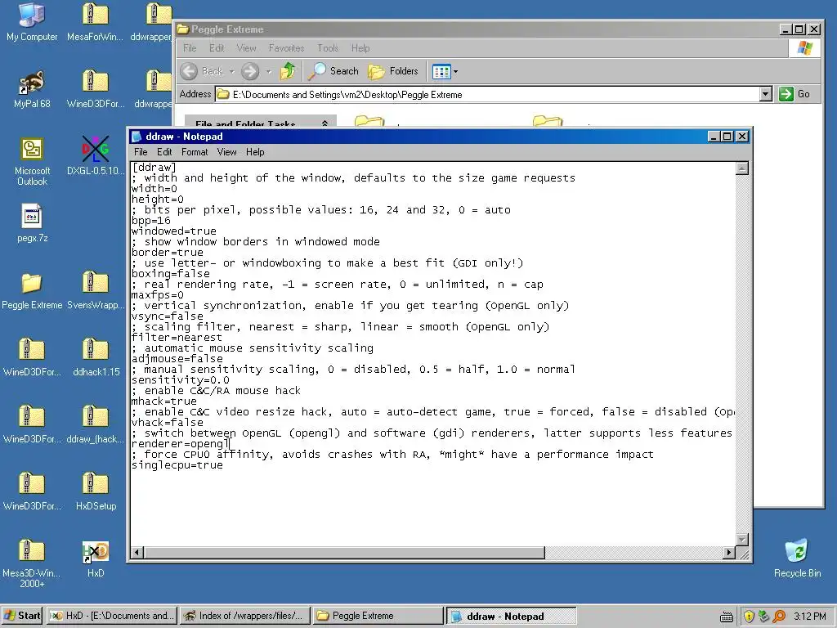Image resolution: width=837 pixels, height=628 pixels.
Task: Click the Start button
Action: 22,616
